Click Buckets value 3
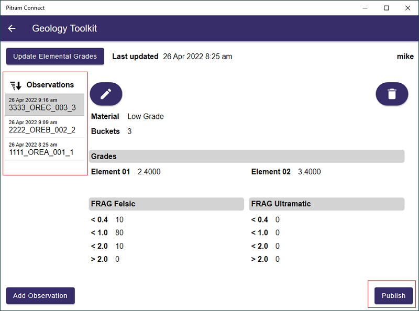Viewport: 419px width, 311px height. click(x=129, y=131)
